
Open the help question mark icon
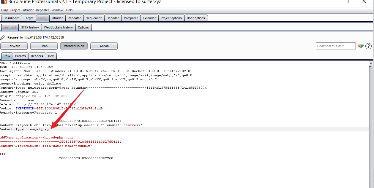368,46
